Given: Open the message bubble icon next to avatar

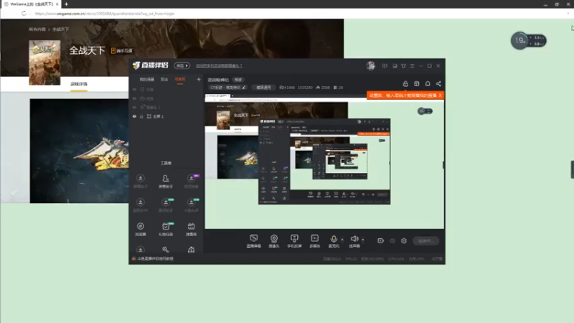Looking at the screenshot, I should [385, 66].
